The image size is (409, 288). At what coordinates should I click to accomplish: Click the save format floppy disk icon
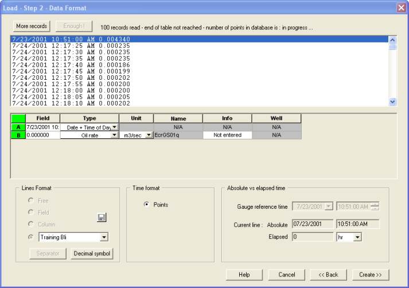click(101, 217)
